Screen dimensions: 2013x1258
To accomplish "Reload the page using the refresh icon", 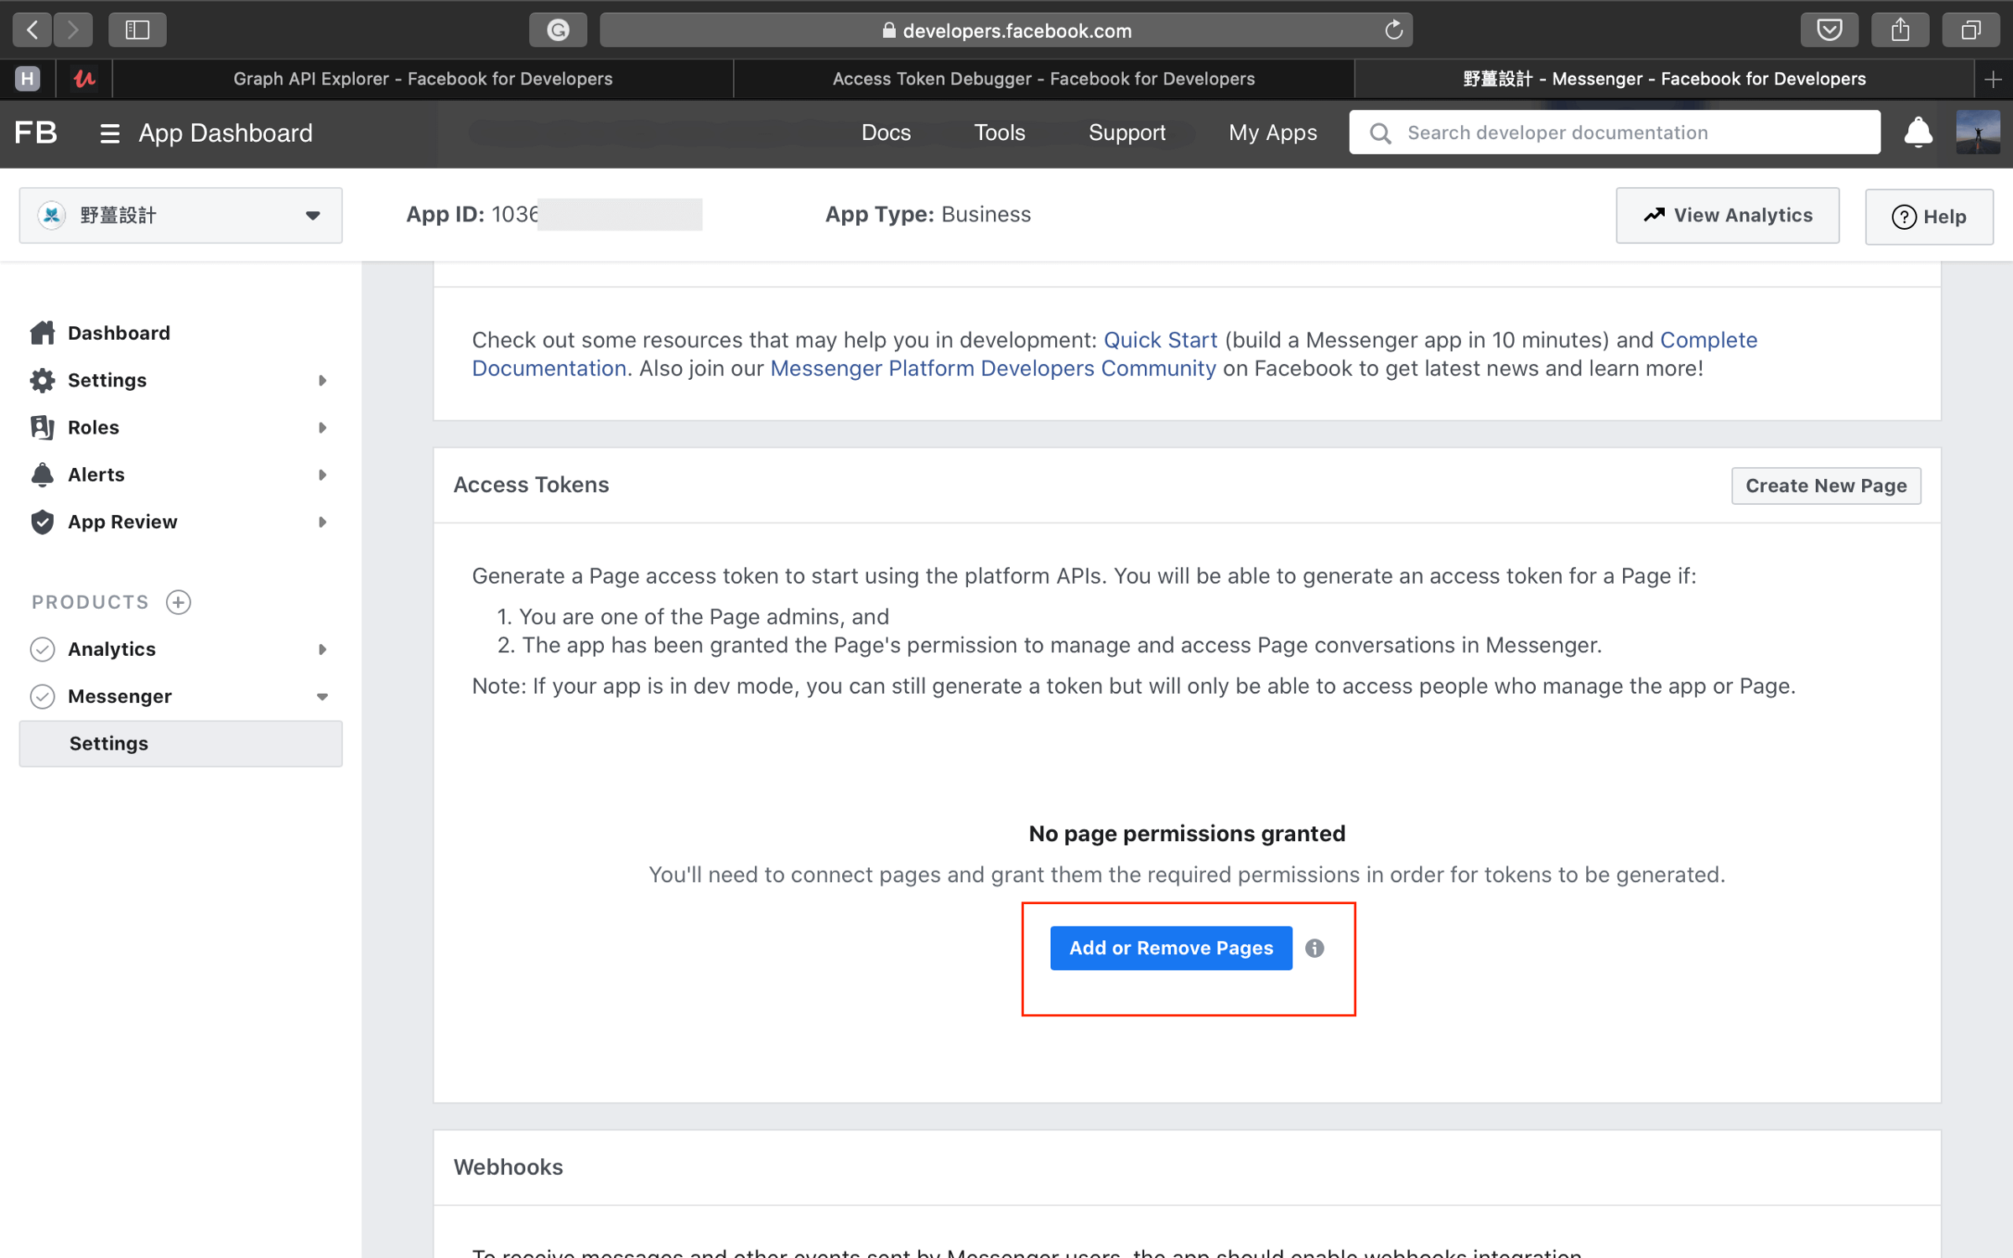I will point(1393,30).
